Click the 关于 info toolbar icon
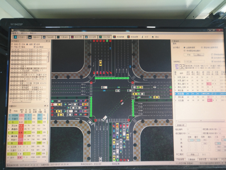This screenshot has width=226, height=170. pos(145,37)
